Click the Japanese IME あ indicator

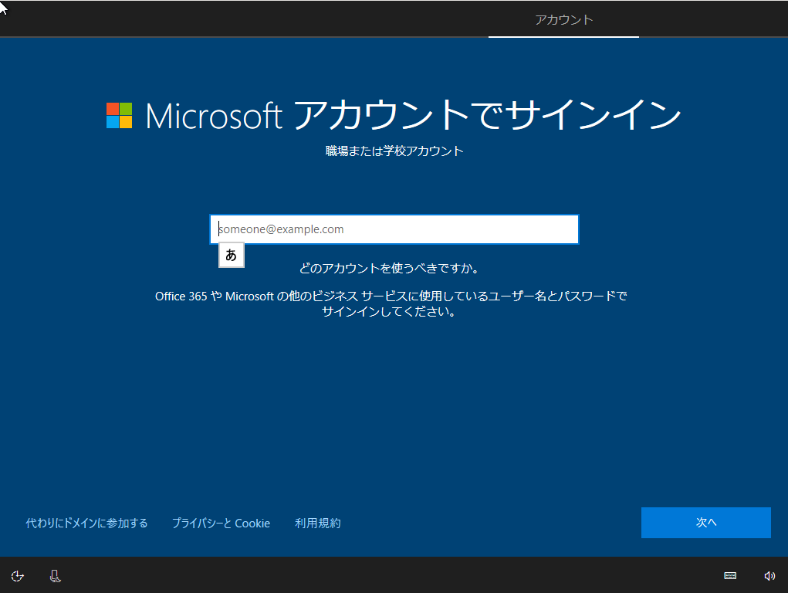(232, 255)
